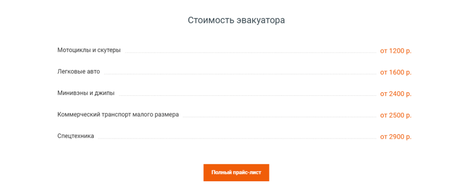Click the price от 2500 р.
The height and width of the screenshot is (195, 476).
pyautogui.click(x=396, y=116)
